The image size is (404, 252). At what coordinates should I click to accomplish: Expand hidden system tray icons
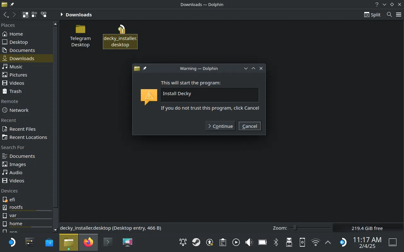click(328, 242)
